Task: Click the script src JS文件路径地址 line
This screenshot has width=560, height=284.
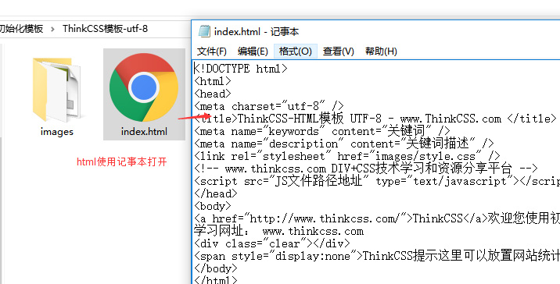Action: pos(377,181)
